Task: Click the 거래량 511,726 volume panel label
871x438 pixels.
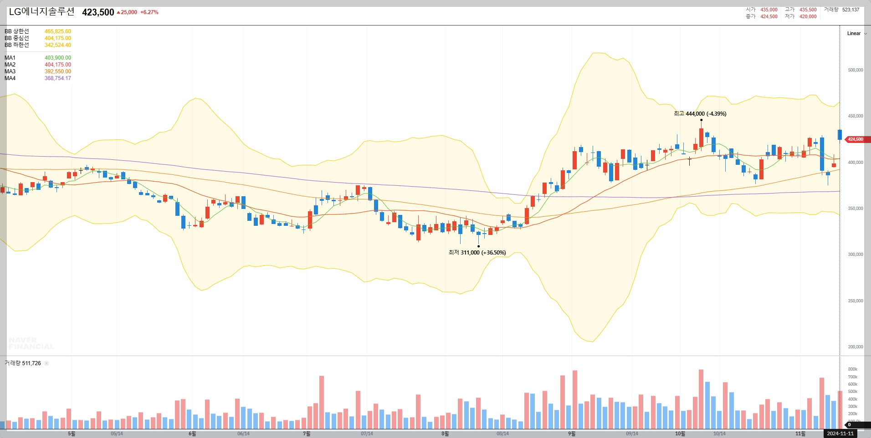Action: click(x=23, y=363)
